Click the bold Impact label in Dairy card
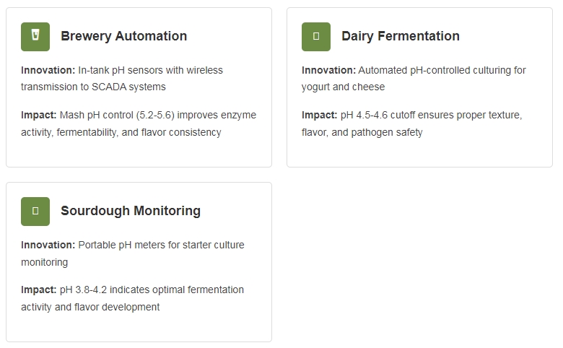This screenshot has width=563, height=348. [x=320, y=116]
